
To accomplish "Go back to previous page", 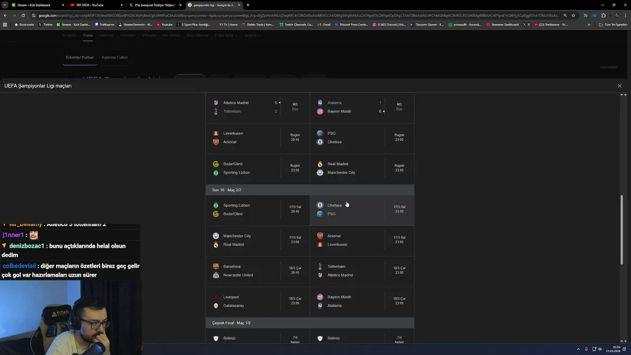I will (x=5, y=15).
